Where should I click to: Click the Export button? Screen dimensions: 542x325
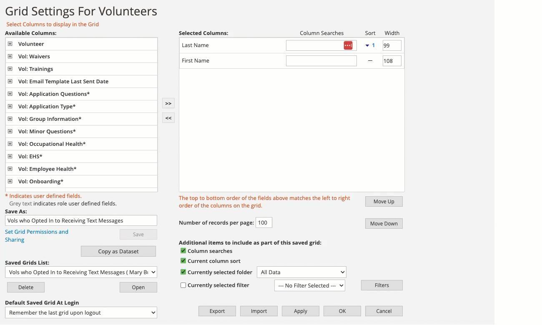coord(217,311)
